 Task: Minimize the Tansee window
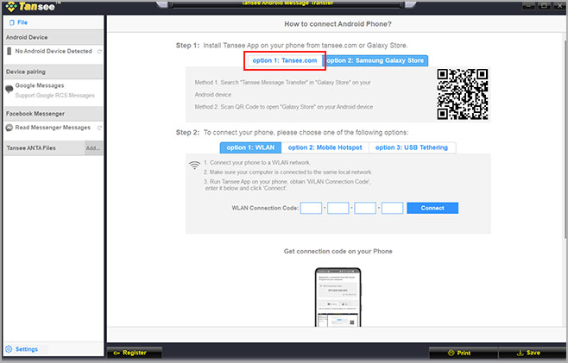click(528, 6)
